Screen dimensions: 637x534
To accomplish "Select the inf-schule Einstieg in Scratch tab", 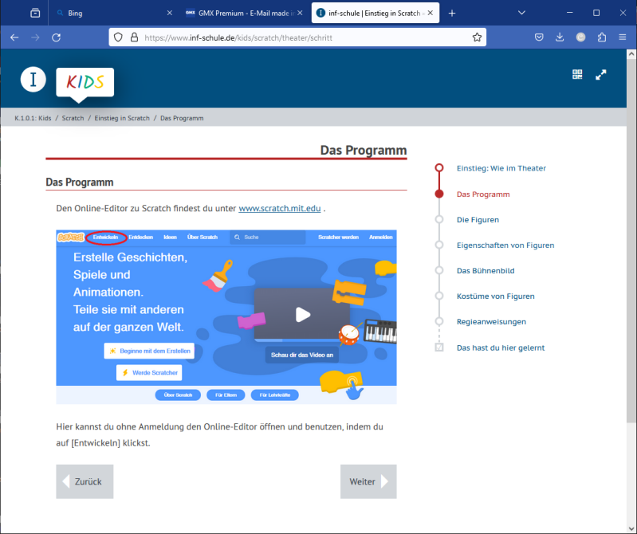I will 375,13.
